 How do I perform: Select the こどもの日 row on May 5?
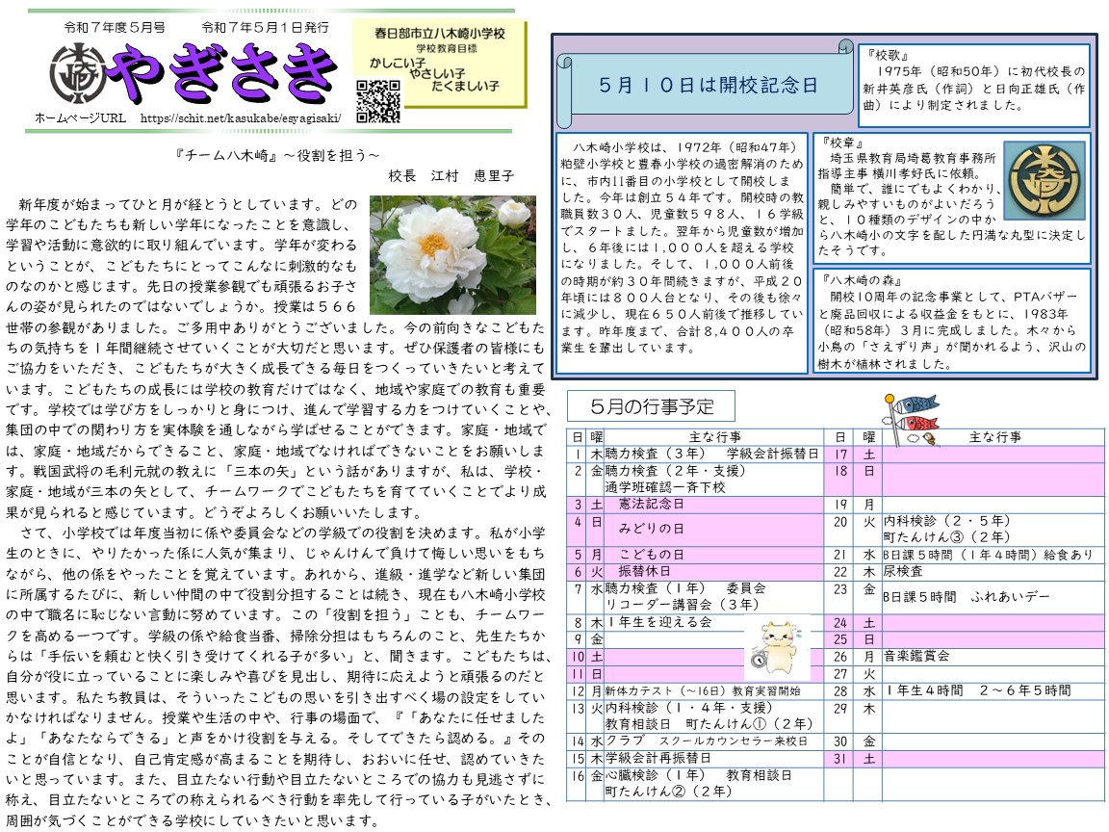[x=650, y=555]
